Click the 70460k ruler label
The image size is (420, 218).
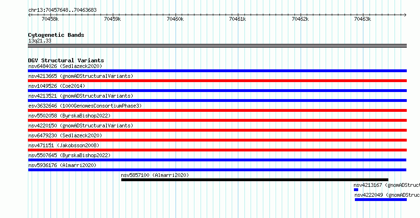(175, 19)
